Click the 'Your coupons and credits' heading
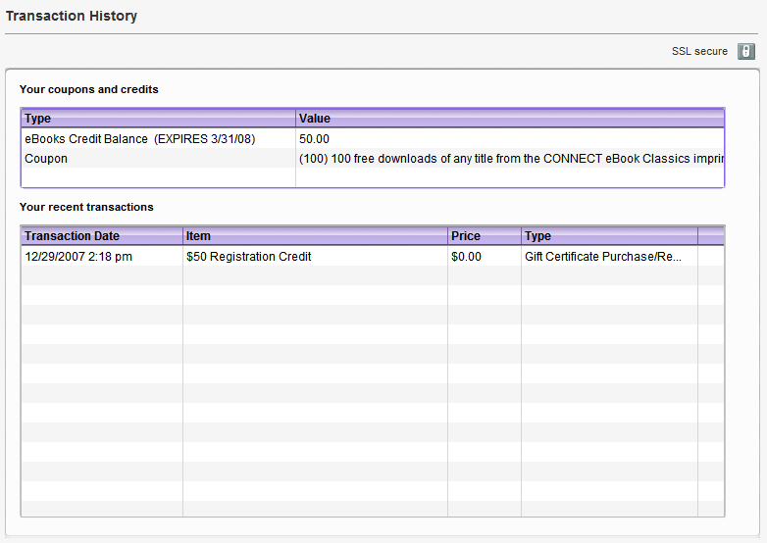767x543 pixels. [89, 89]
